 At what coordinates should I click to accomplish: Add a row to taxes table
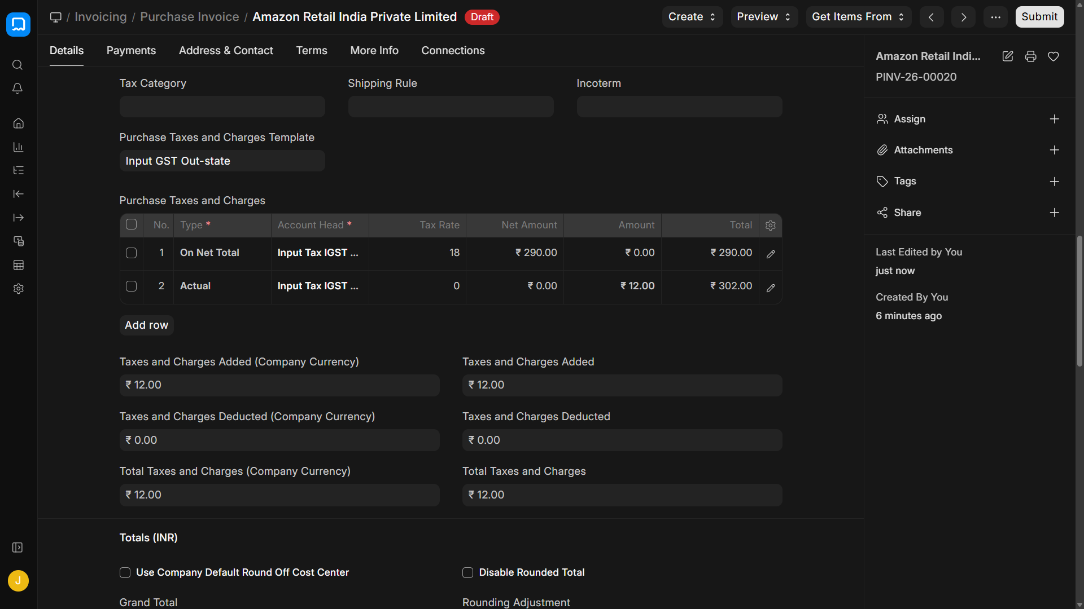146,325
